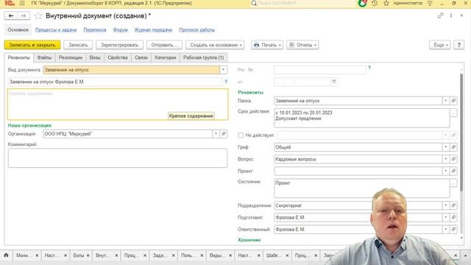Expand the Подразделение dropdown
Screen dimensions: 471x265
click(446, 205)
